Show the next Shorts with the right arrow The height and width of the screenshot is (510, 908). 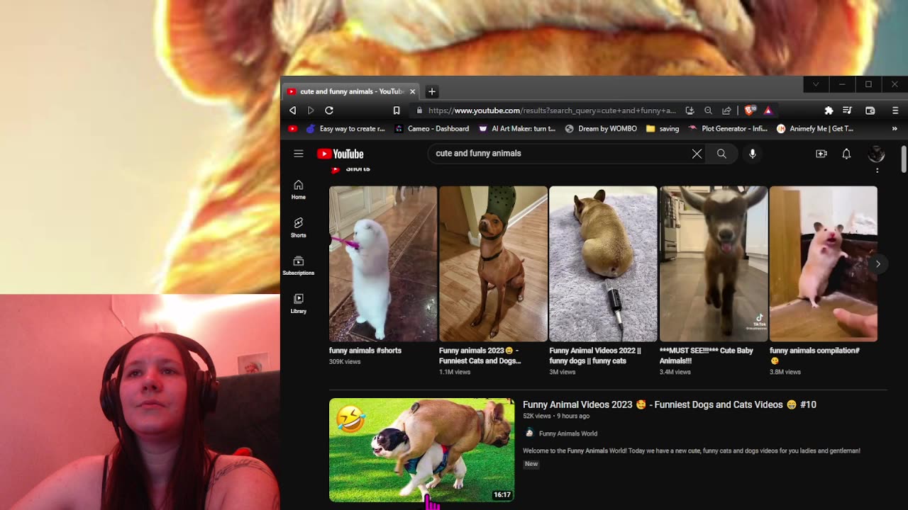point(877,263)
